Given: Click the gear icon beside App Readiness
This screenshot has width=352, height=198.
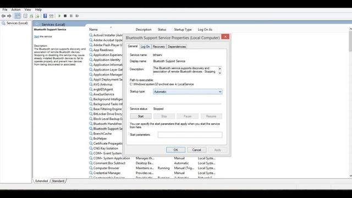Looking at the screenshot, I should tap(91, 50).
